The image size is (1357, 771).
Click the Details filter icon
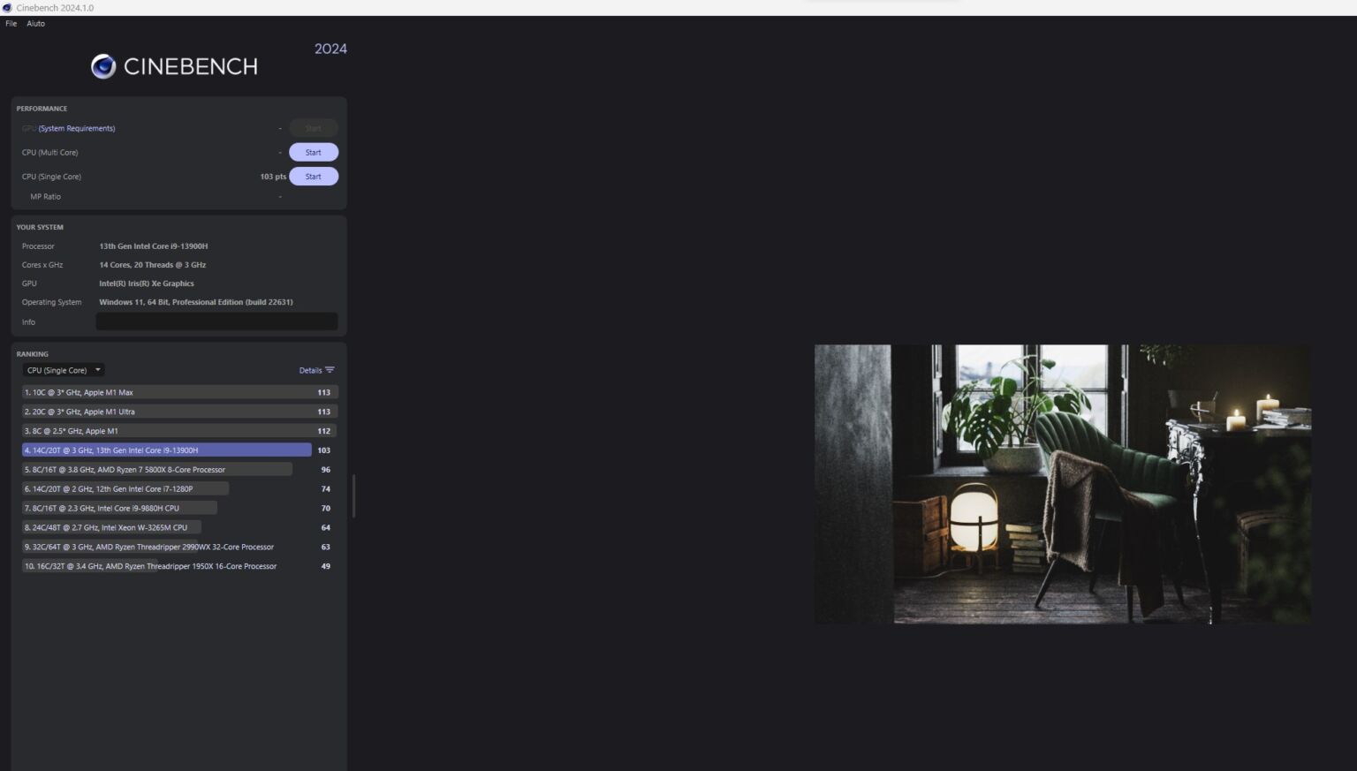[x=330, y=370]
